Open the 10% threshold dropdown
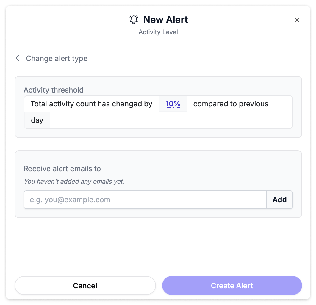This screenshot has height=305, width=316. click(x=173, y=104)
